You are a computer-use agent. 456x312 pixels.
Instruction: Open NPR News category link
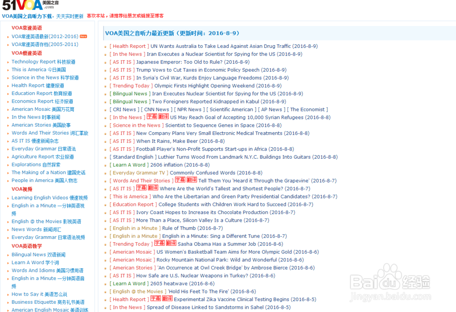pyautogui.click(x=189, y=109)
